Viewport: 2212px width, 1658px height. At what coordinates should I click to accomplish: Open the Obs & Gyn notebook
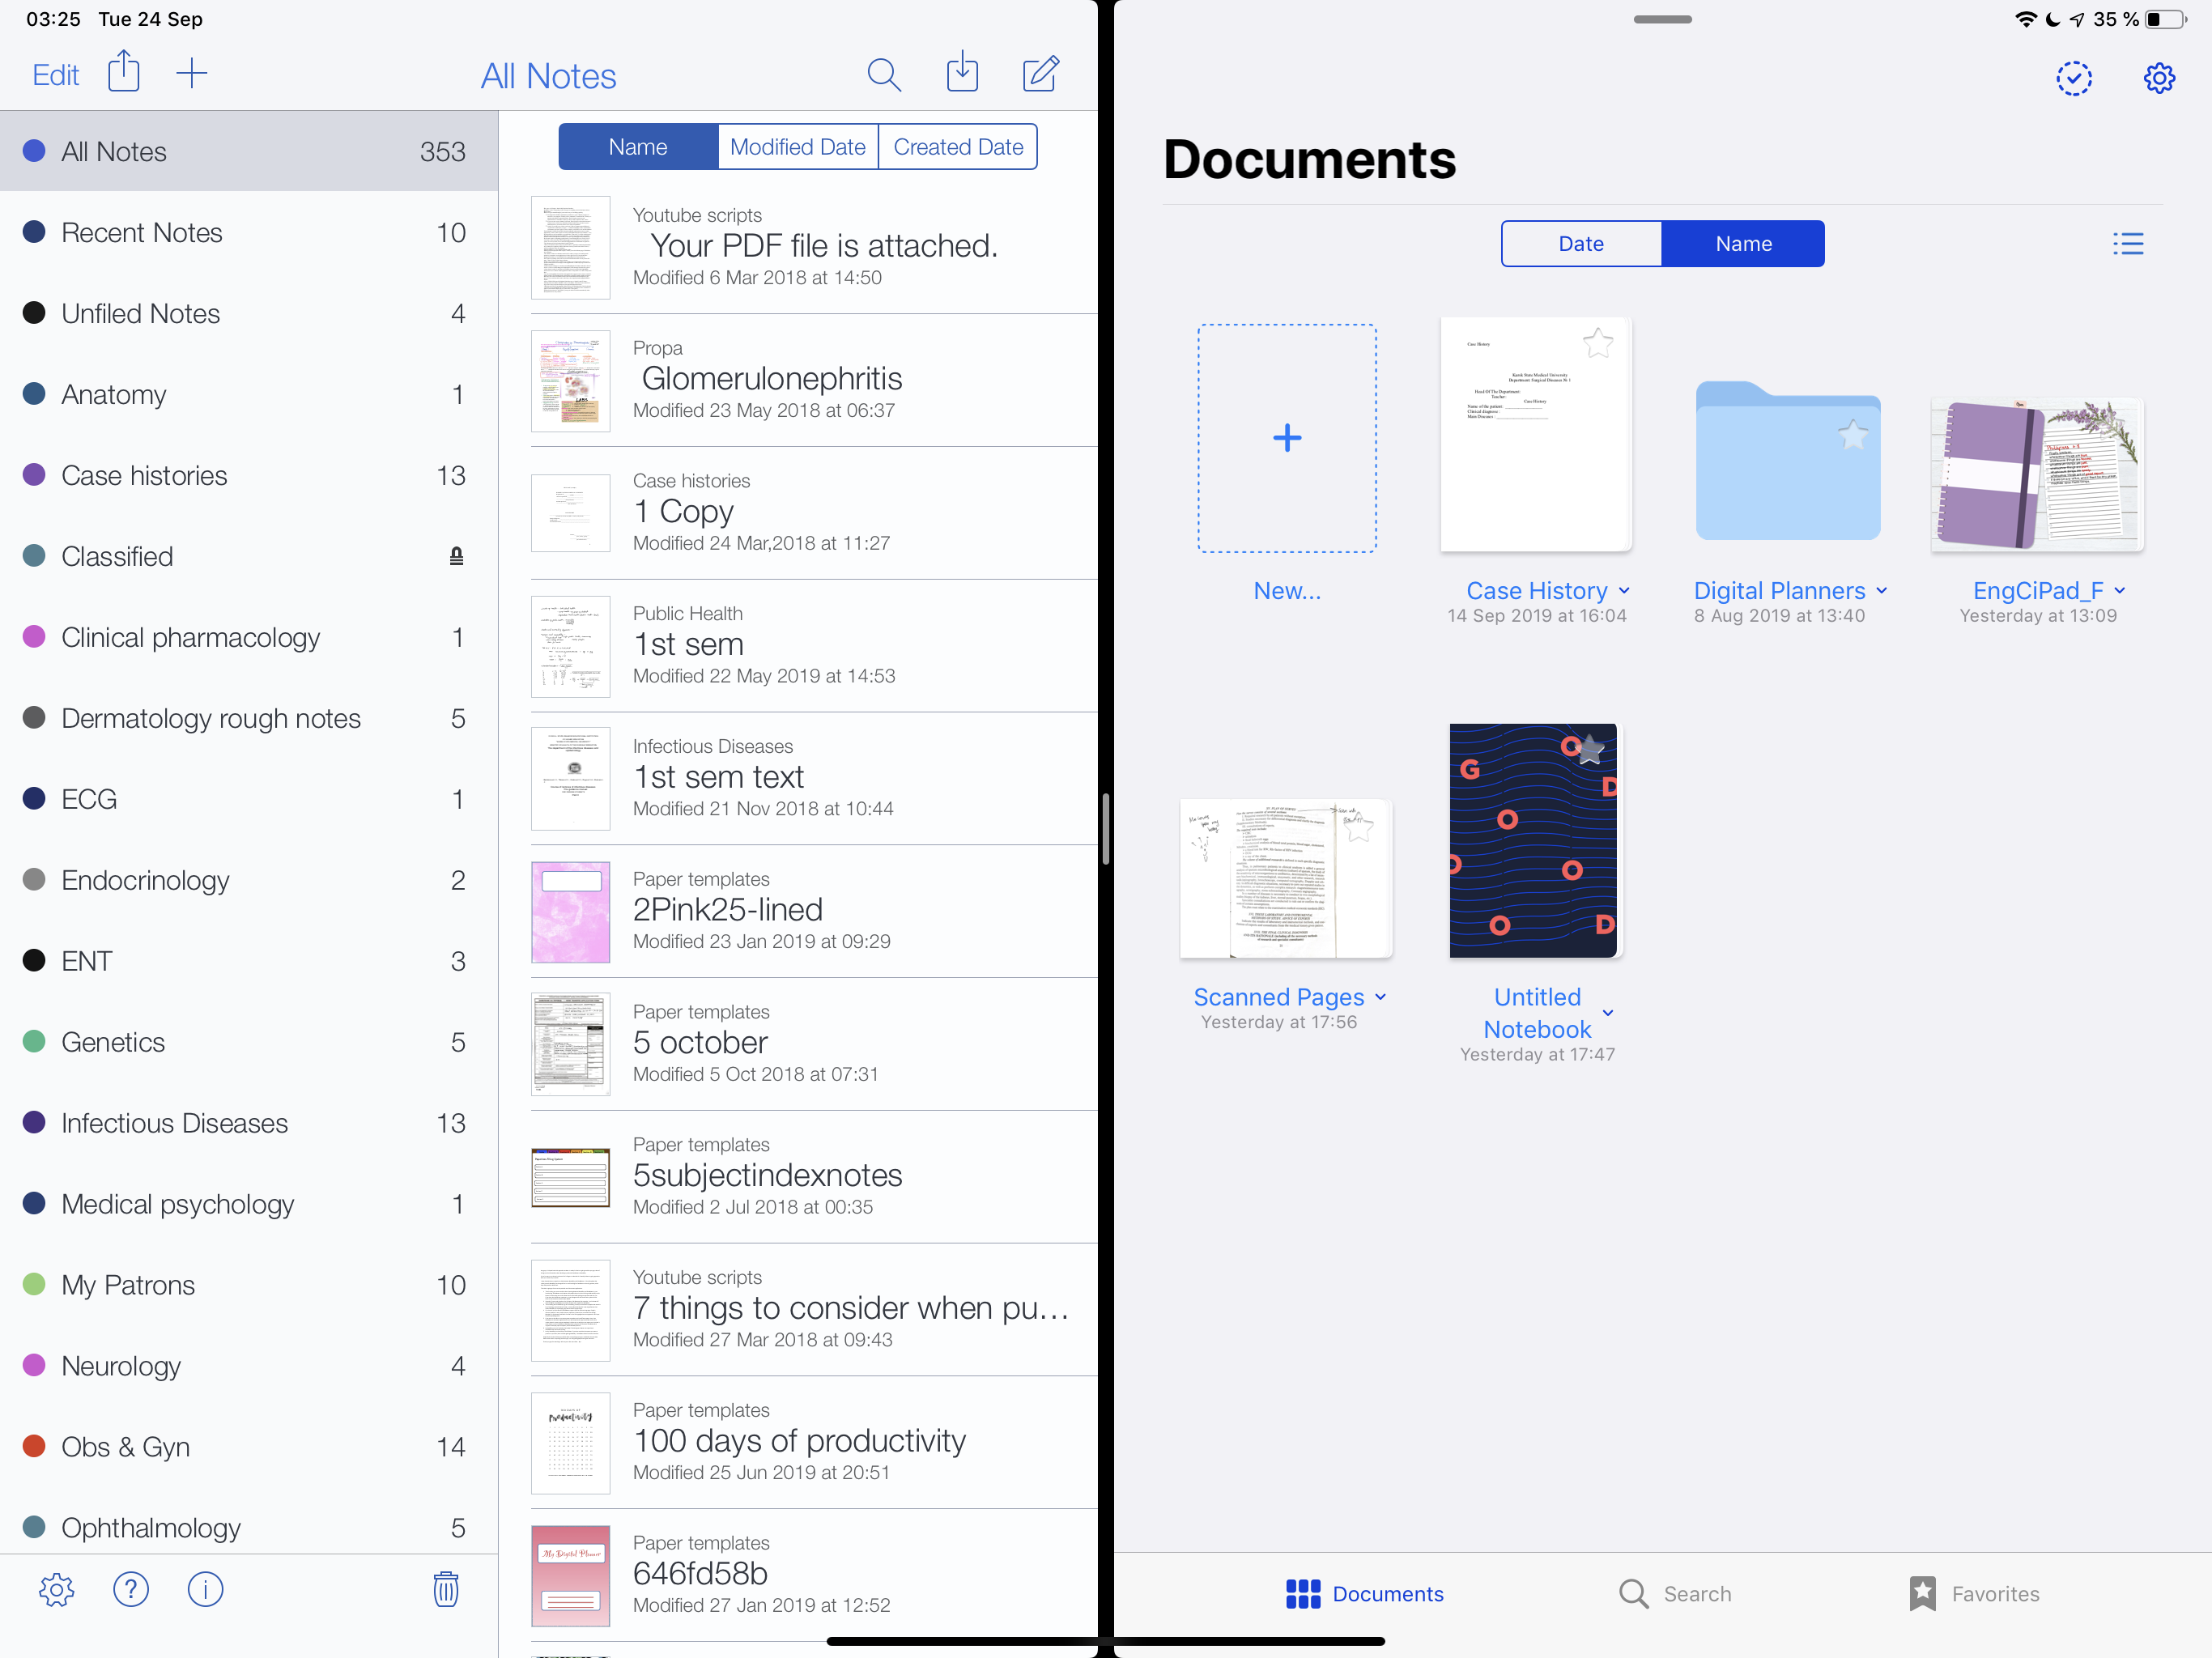(x=125, y=1446)
